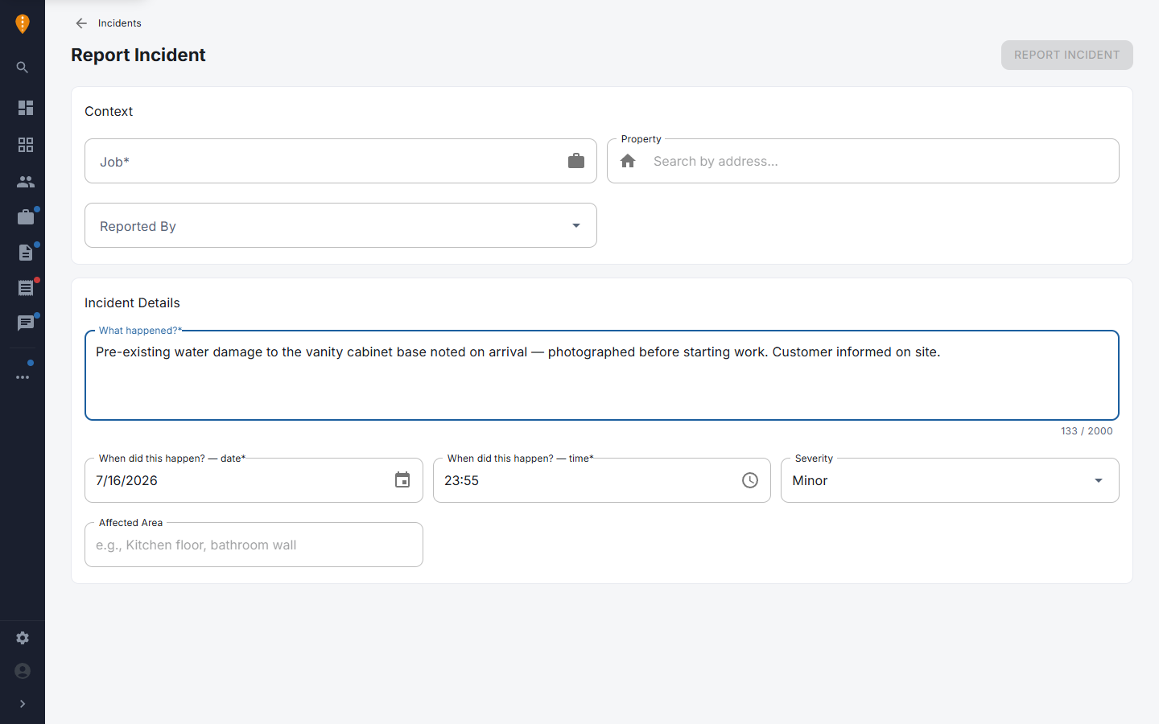Open the grid modules icon in sidebar
The width and height of the screenshot is (1159, 724).
(x=26, y=145)
